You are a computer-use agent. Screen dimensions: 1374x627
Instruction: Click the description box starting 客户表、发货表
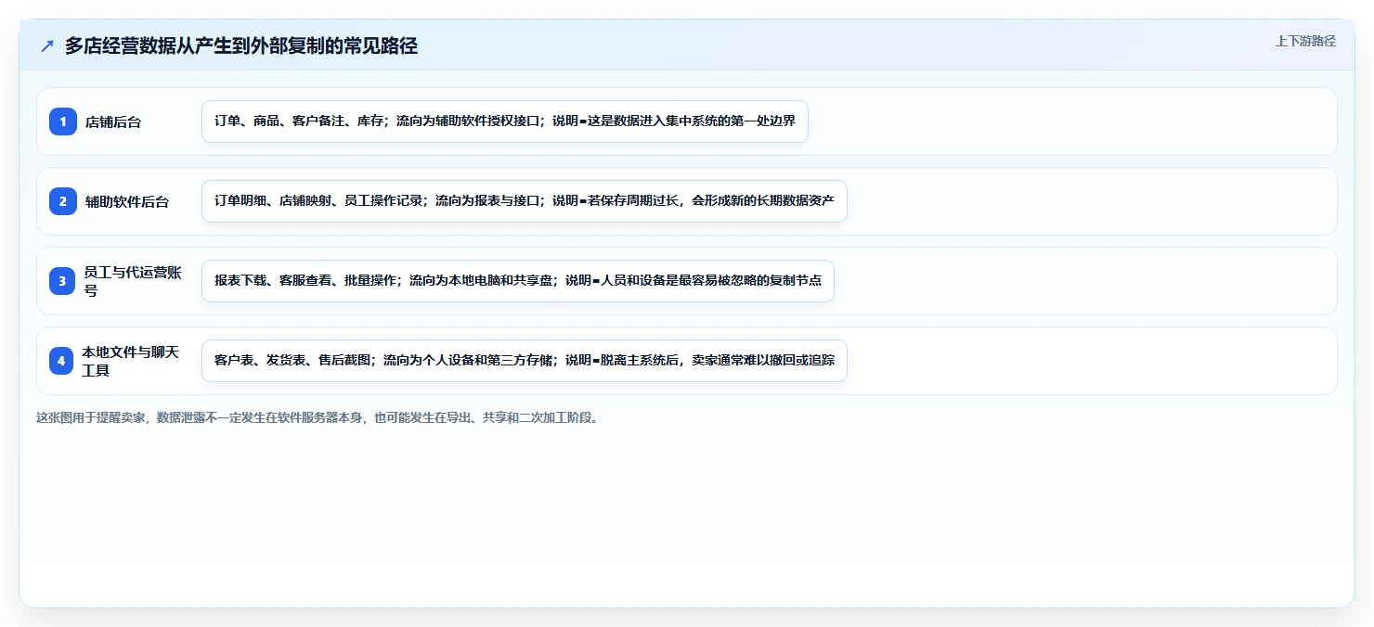[x=525, y=361]
